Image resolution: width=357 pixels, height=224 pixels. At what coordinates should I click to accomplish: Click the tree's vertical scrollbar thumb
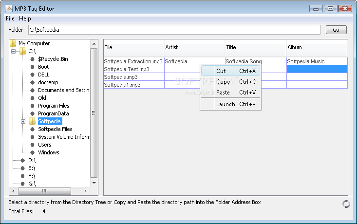[94, 113]
